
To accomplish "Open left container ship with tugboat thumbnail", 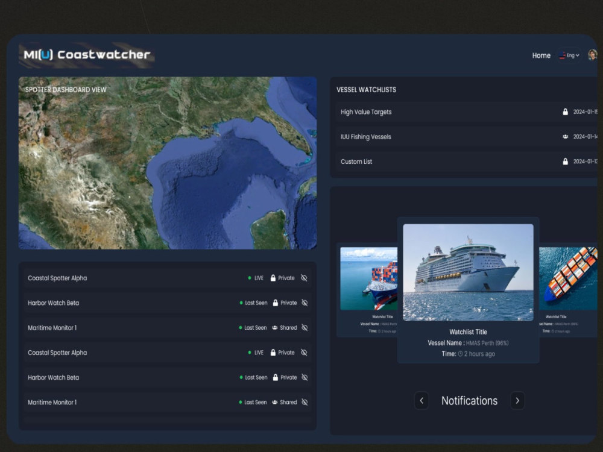I will [x=368, y=278].
